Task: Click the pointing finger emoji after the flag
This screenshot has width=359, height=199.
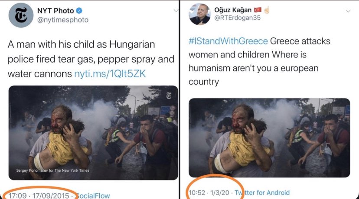Action: coord(267,10)
